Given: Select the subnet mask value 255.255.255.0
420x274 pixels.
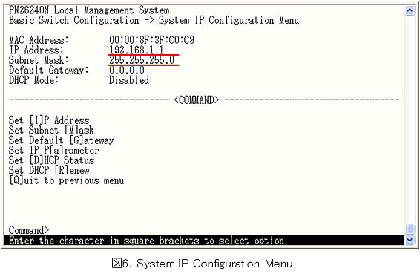Looking at the screenshot, I should click(142, 60).
